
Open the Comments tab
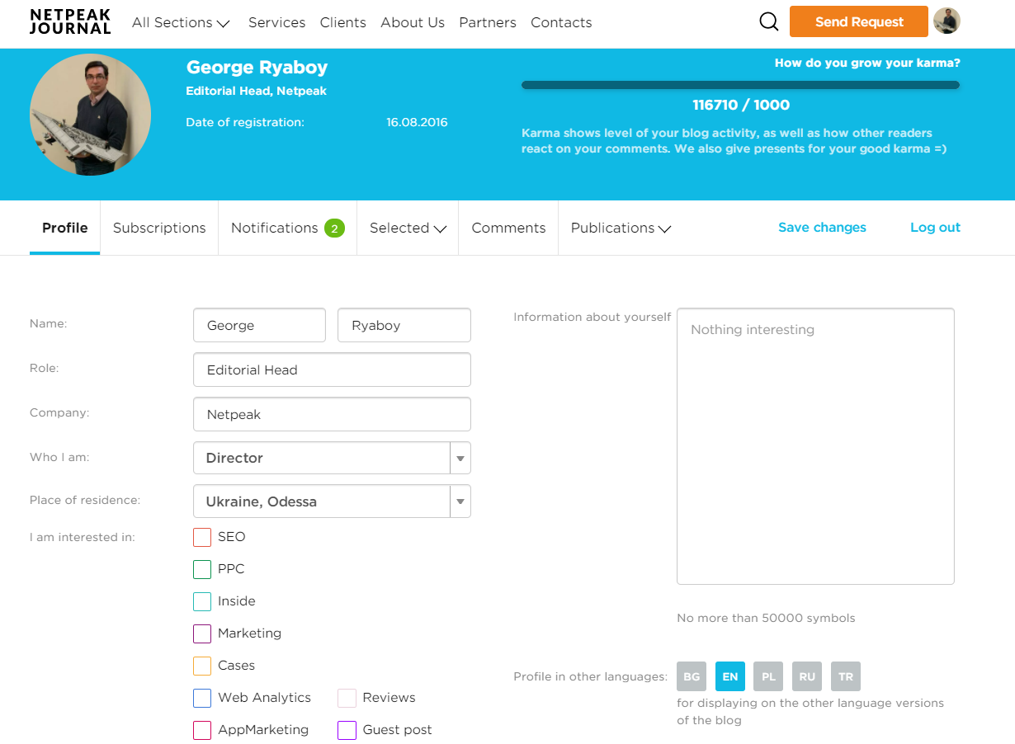pyautogui.click(x=508, y=228)
